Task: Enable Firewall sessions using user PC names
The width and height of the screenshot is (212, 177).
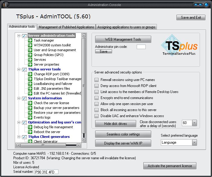Action: tap(96, 80)
